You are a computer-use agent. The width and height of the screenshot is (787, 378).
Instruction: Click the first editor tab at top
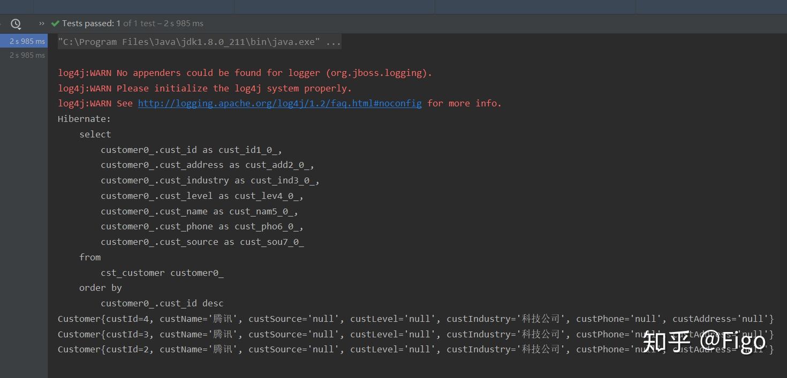(134, 6)
